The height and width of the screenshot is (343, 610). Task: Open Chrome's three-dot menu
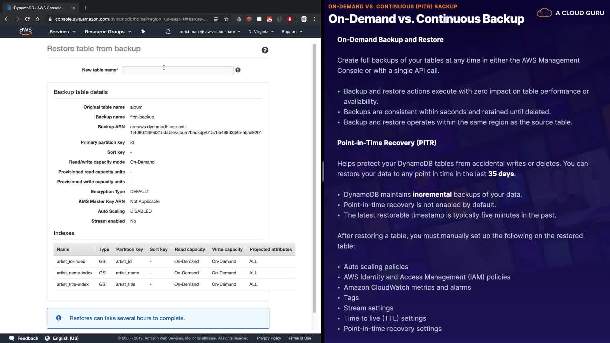tap(314, 19)
